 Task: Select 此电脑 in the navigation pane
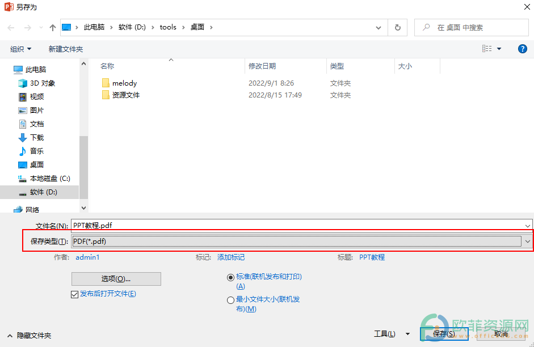pos(30,69)
